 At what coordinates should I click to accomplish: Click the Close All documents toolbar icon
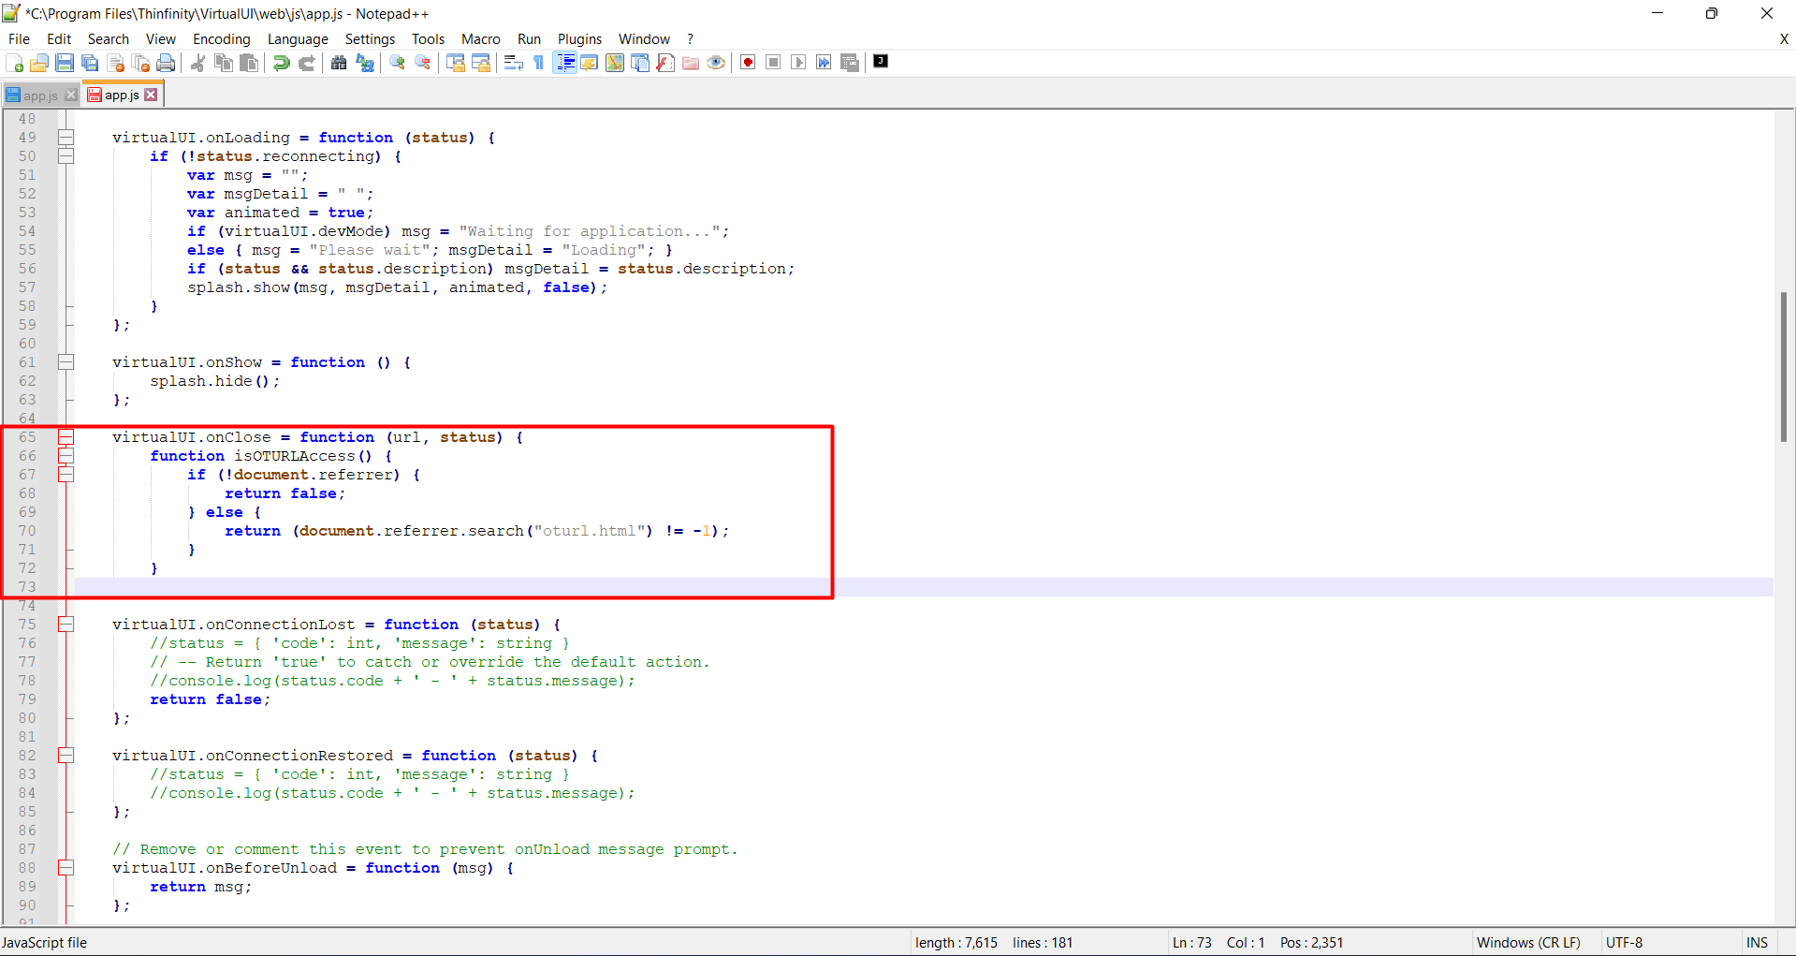point(141,63)
